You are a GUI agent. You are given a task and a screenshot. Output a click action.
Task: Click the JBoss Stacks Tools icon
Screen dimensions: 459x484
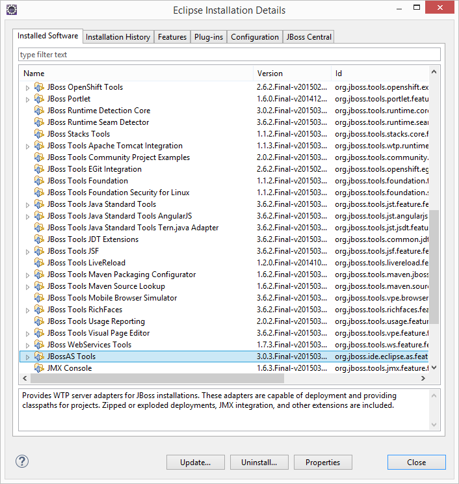pos(39,134)
